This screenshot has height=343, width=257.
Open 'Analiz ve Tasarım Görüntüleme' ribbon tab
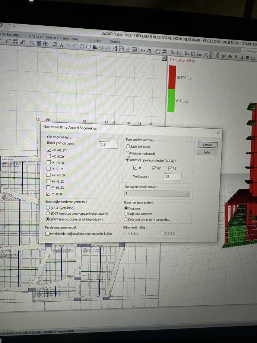tap(54, 37)
